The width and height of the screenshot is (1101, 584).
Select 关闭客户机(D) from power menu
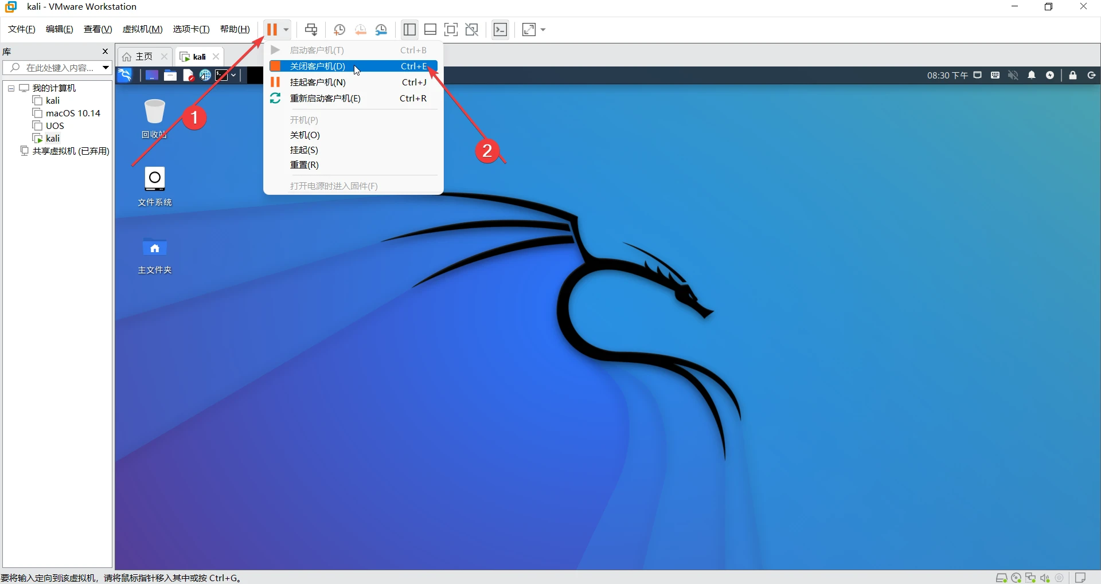tap(353, 66)
